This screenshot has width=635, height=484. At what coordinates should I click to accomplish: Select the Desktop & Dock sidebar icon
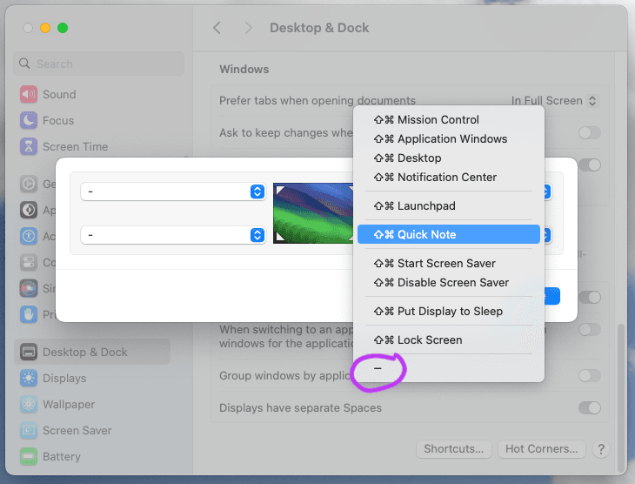[29, 352]
